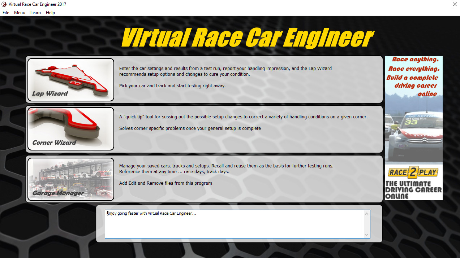Click the Lap Wizard description text
This screenshot has width=460, height=258.
pos(225,71)
